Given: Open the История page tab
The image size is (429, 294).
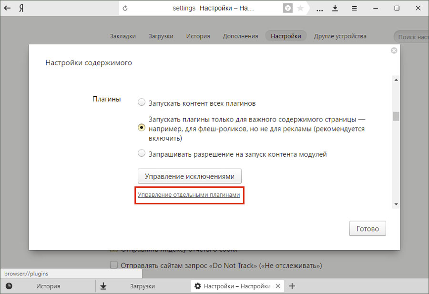Looking at the screenshot, I should tap(198, 36).
